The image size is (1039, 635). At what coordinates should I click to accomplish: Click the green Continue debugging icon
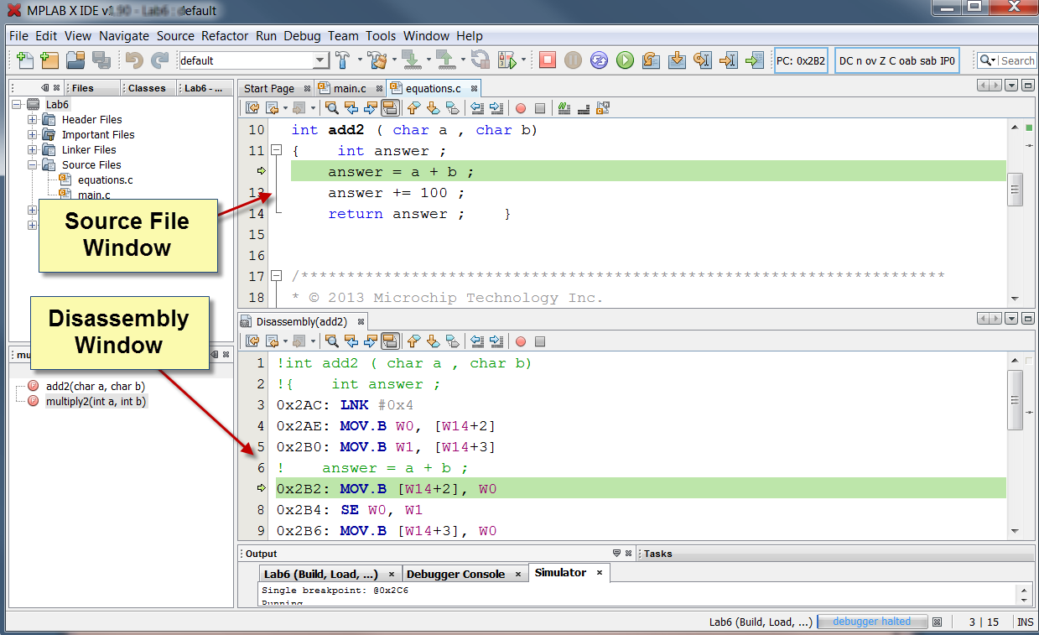(x=625, y=60)
